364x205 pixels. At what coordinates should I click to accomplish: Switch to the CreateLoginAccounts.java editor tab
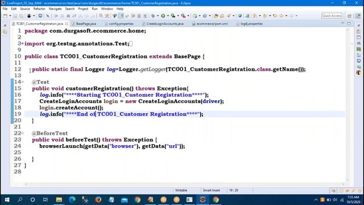163,24
